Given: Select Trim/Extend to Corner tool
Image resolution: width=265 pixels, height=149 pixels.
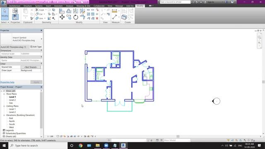Looking at the screenshot, I should click(82, 17).
